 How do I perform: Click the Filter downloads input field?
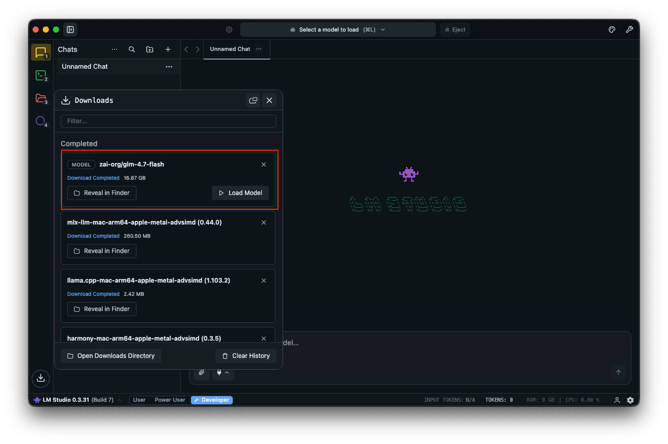pyautogui.click(x=168, y=121)
